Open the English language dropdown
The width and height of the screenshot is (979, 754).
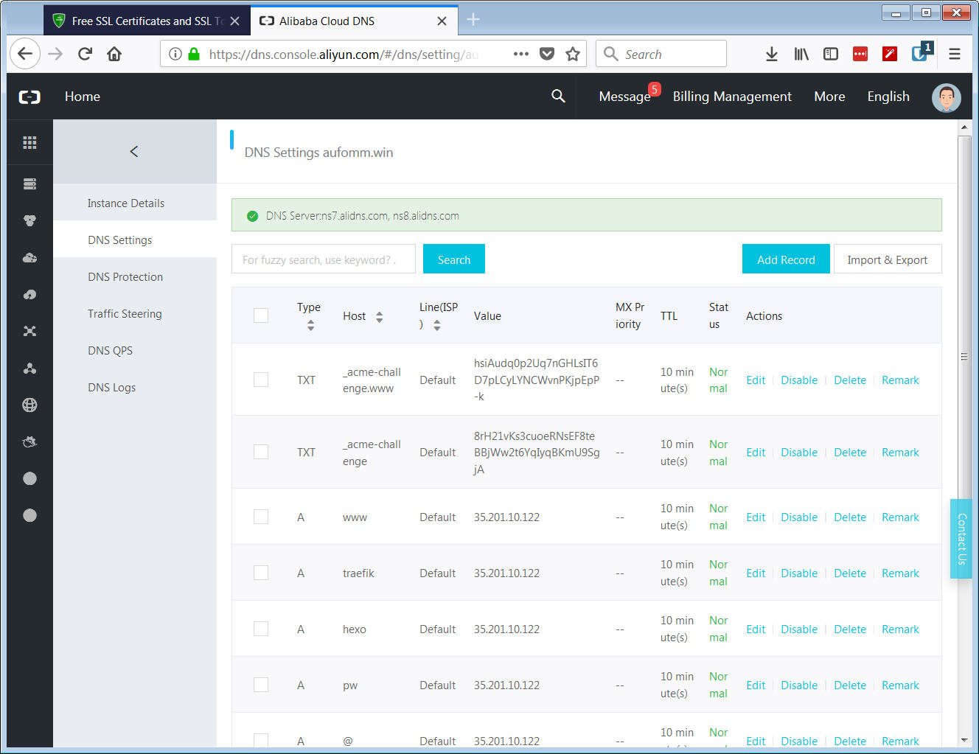pyautogui.click(x=888, y=97)
